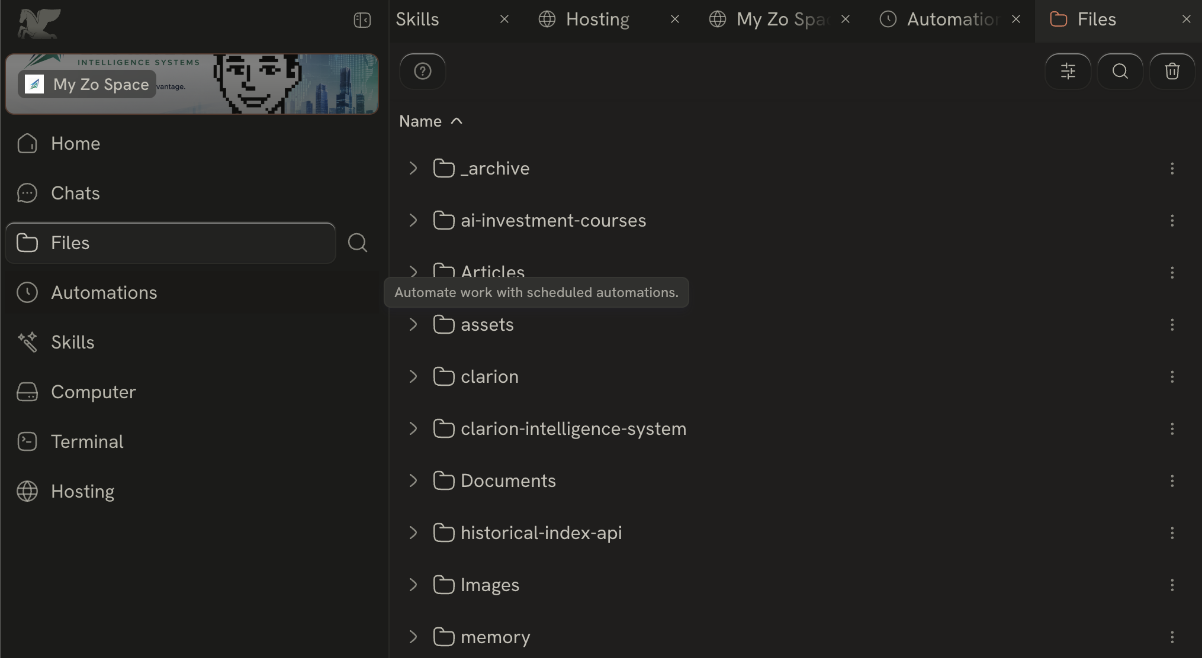1202x658 pixels.
Task: Select the _archive folder name
Action: (495, 169)
